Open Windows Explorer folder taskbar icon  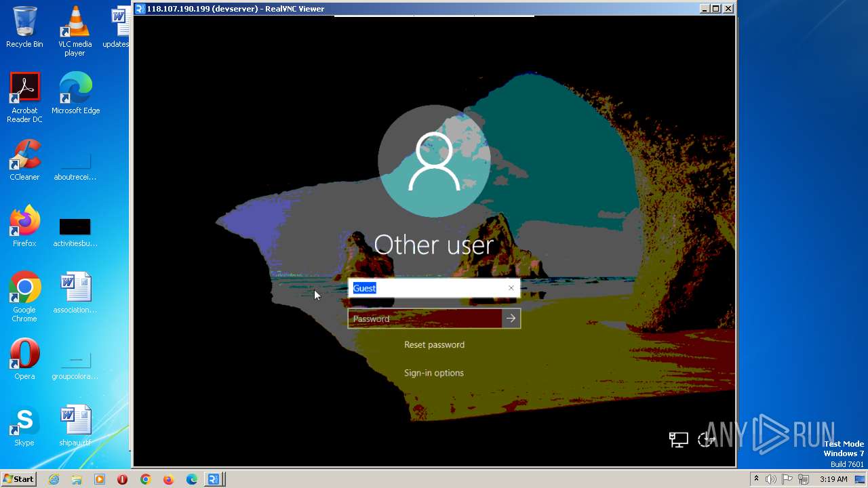click(x=77, y=479)
